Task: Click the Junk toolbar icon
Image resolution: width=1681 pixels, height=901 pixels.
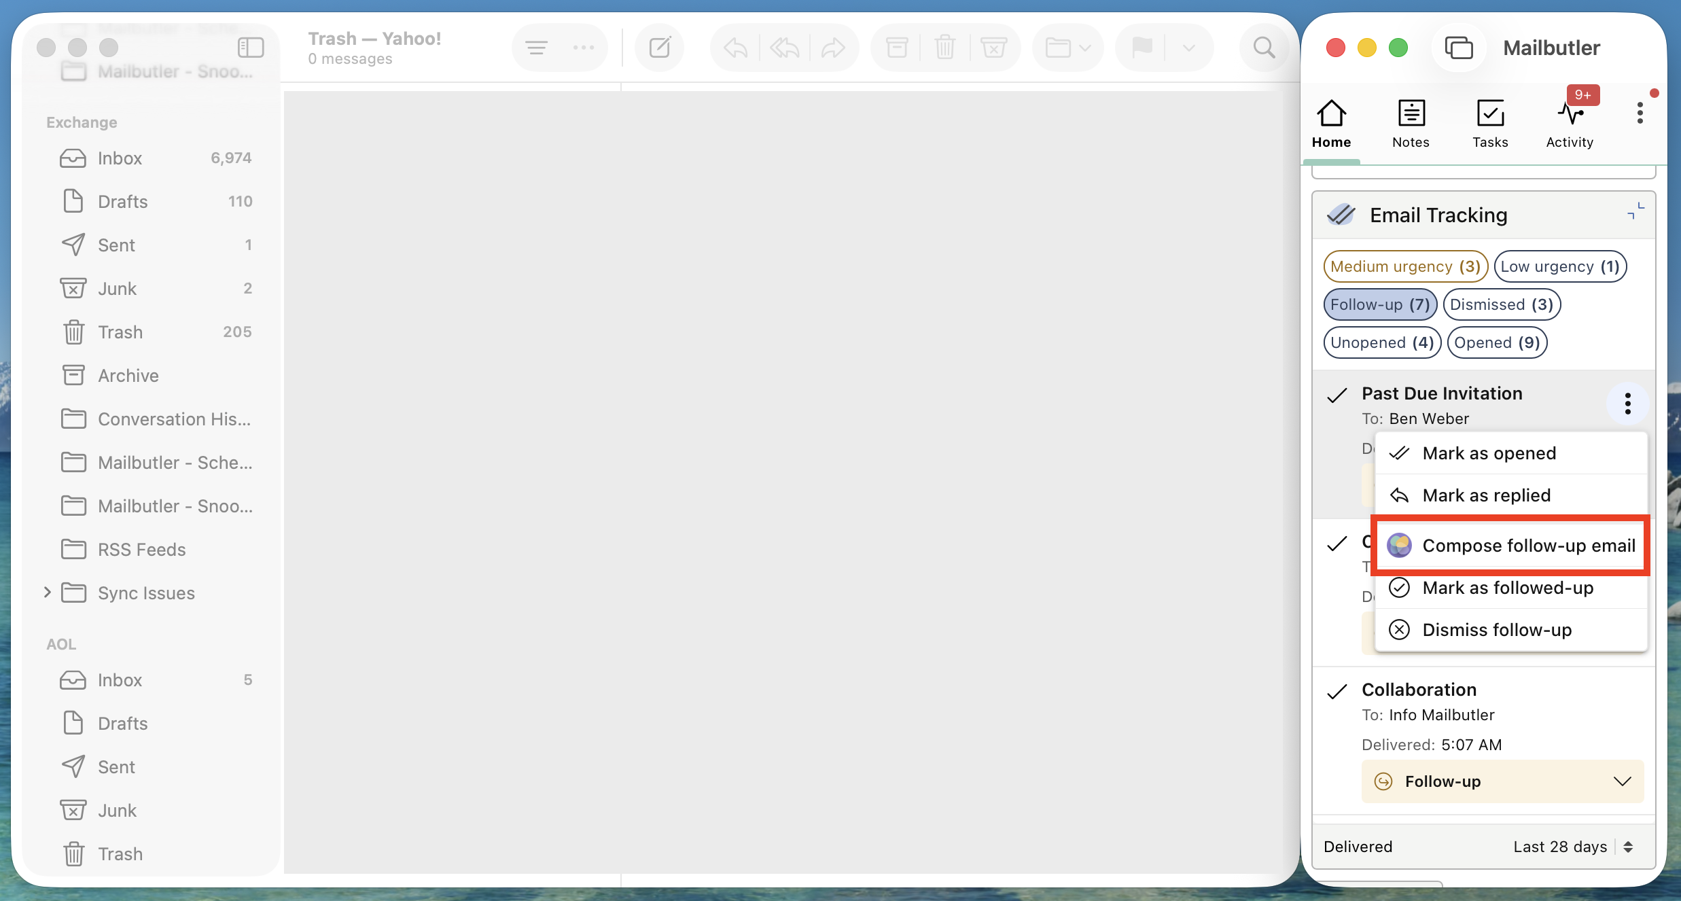Action: 993,48
